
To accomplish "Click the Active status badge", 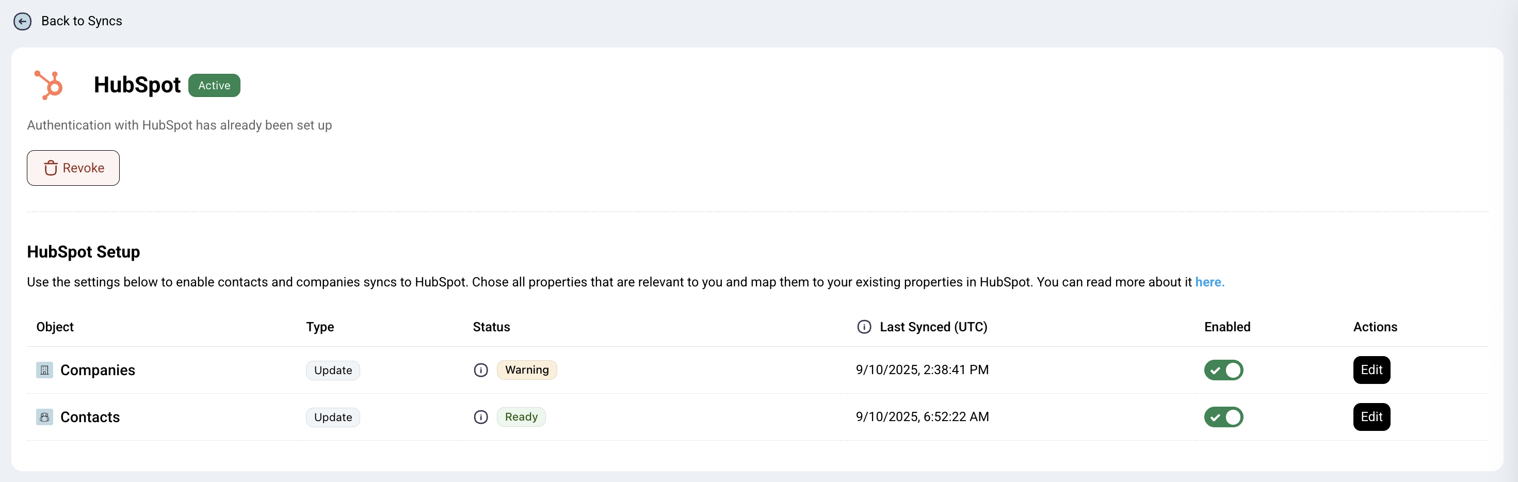I will (x=214, y=86).
